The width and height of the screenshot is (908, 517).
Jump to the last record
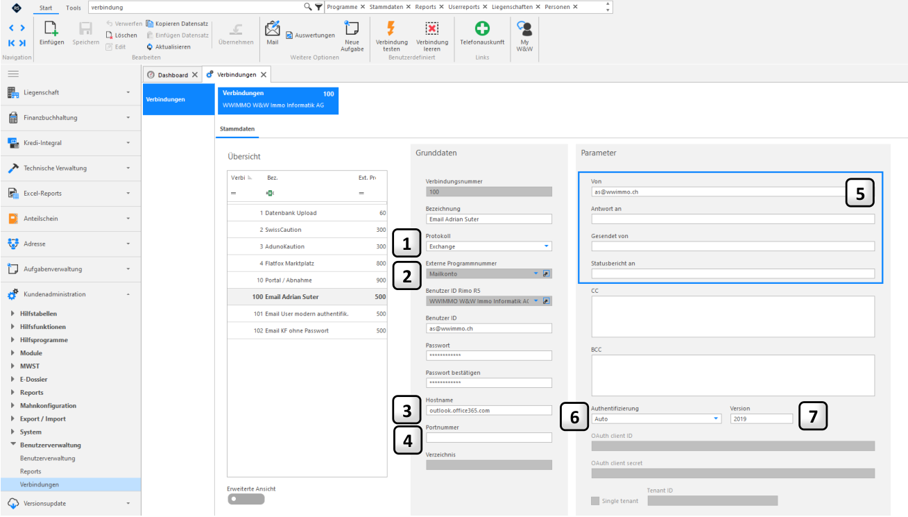coord(23,43)
